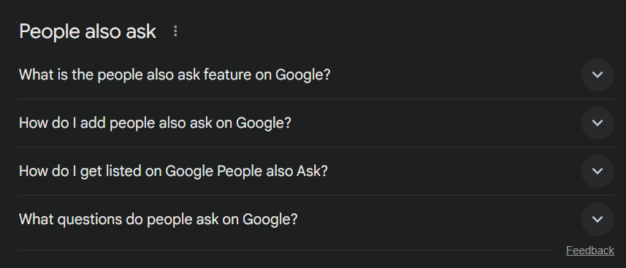Expand "What is the people also ask feature" question
The height and width of the screenshot is (268, 626).
click(316, 74)
